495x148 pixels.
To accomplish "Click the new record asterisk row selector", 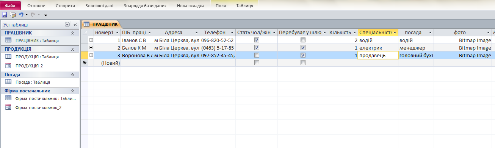I will pos(85,63).
